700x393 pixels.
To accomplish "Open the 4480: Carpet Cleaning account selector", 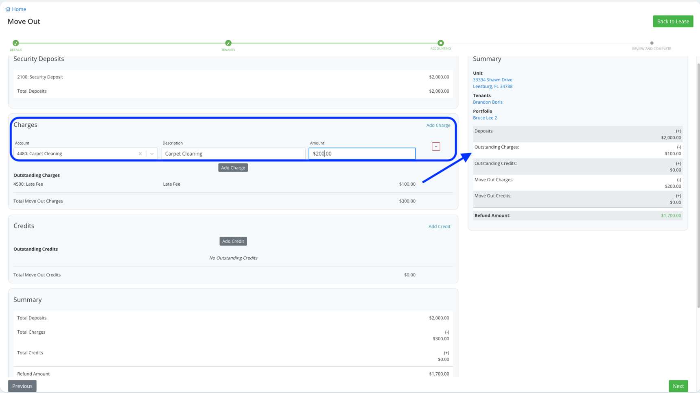I will [x=75, y=154].
